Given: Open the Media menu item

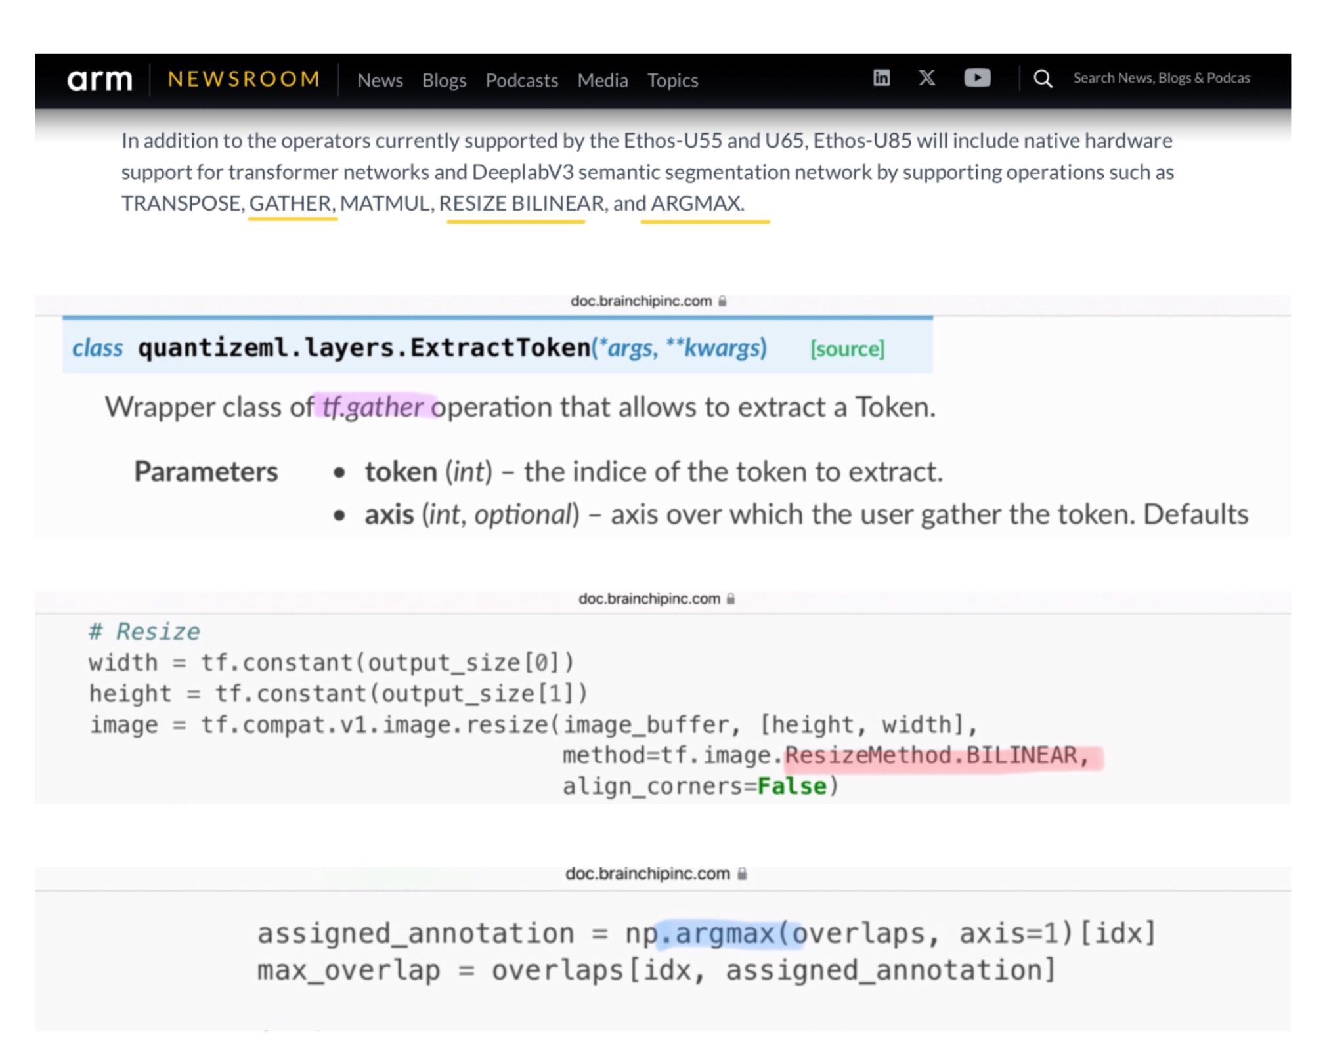Looking at the screenshot, I should click(603, 80).
